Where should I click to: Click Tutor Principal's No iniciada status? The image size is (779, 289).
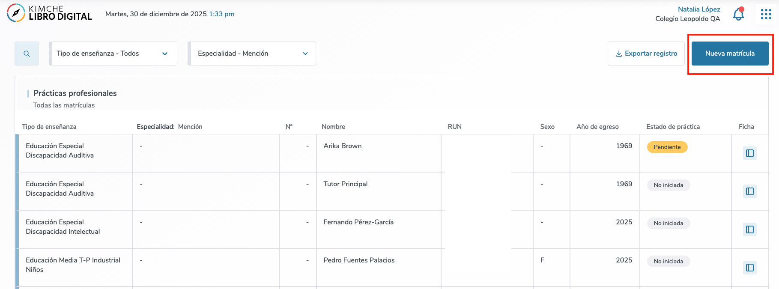click(x=668, y=185)
